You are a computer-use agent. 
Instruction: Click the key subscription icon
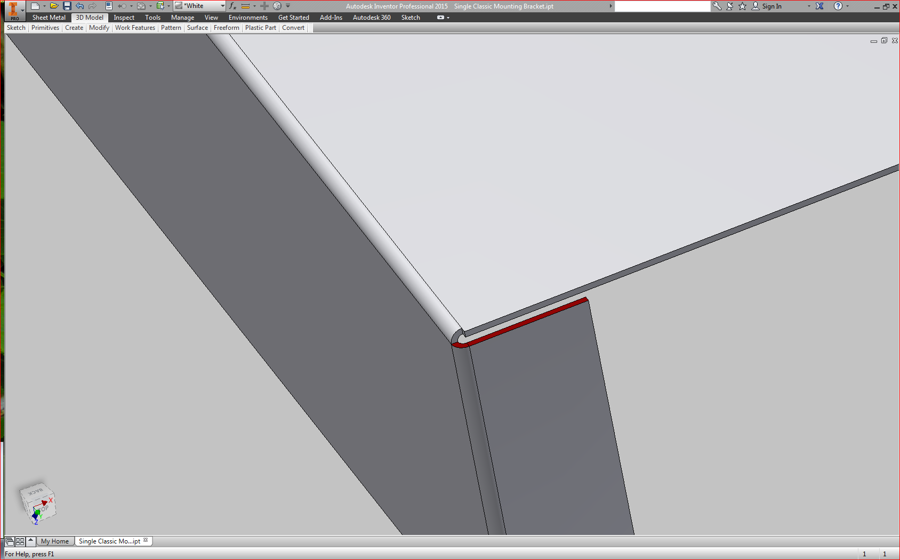717,6
